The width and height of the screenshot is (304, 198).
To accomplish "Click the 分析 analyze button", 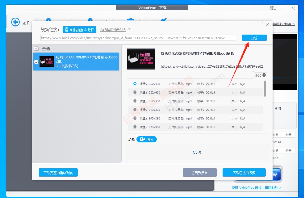I will point(254,38).
